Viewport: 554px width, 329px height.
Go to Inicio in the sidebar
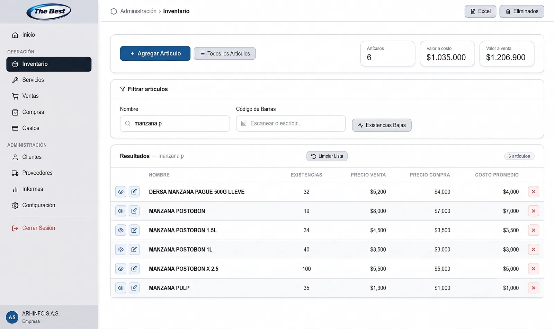pos(49,35)
